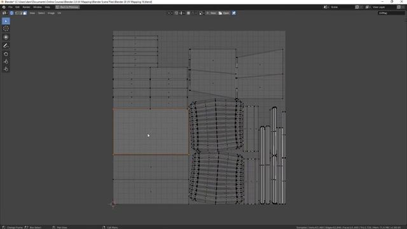This screenshot has height=229, width=407.
Task: Click the 2D cursor crosshair at UV origin
Action: point(113,204)
